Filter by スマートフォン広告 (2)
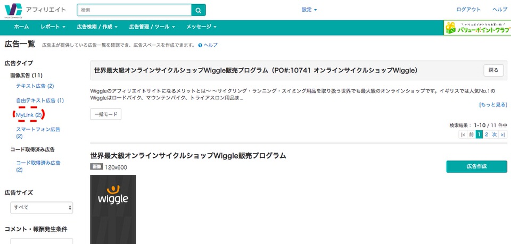 pyautogui.click(x=38, y=133)
